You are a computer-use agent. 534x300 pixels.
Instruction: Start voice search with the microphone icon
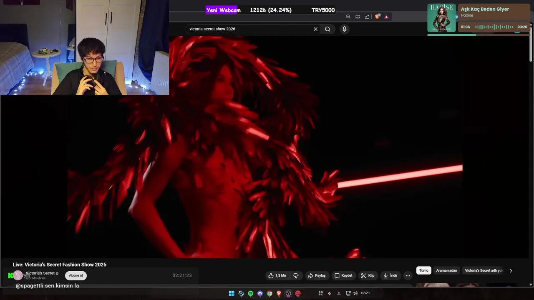point(344,29)
